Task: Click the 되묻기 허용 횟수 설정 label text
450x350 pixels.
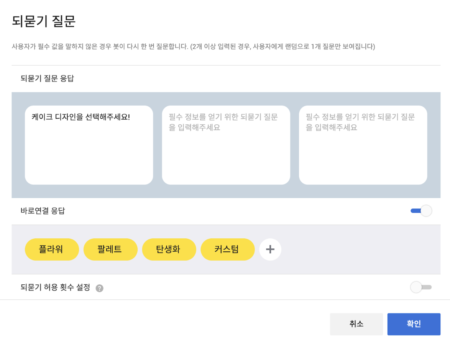Action: point(55,287)
